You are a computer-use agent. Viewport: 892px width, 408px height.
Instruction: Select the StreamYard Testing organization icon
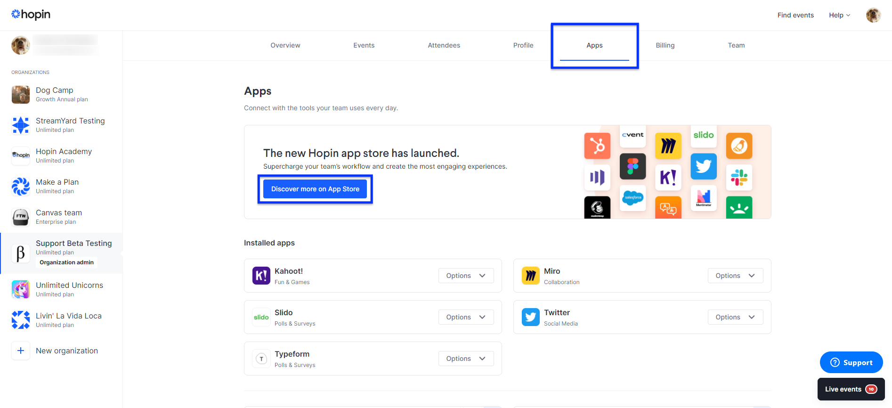21,125
